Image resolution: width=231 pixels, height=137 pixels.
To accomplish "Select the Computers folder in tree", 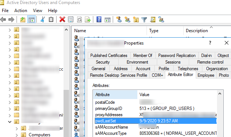I will pyautogui.click(x=40, y=135).
